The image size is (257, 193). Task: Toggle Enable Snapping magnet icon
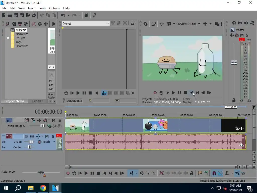(214, 173)
